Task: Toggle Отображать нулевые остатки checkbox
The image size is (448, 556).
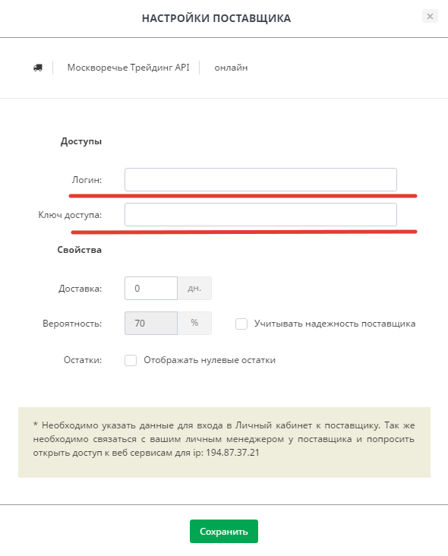Action: click(131, 360)
